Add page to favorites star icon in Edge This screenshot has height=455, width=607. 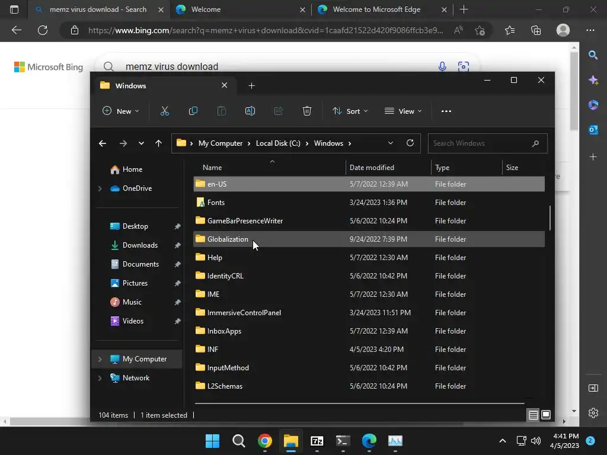coord(480,30)
